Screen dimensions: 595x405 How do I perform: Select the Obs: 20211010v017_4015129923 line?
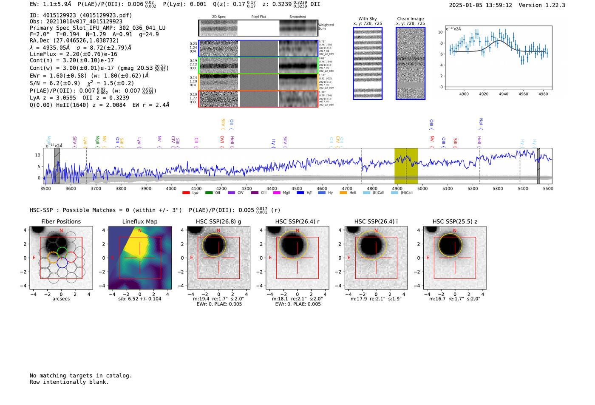tap(76, 22)
